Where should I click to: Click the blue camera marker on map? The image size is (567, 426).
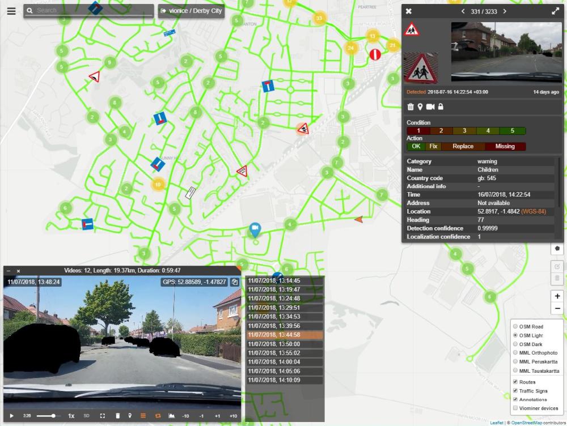pyautogui.click(x=255, y=228)
